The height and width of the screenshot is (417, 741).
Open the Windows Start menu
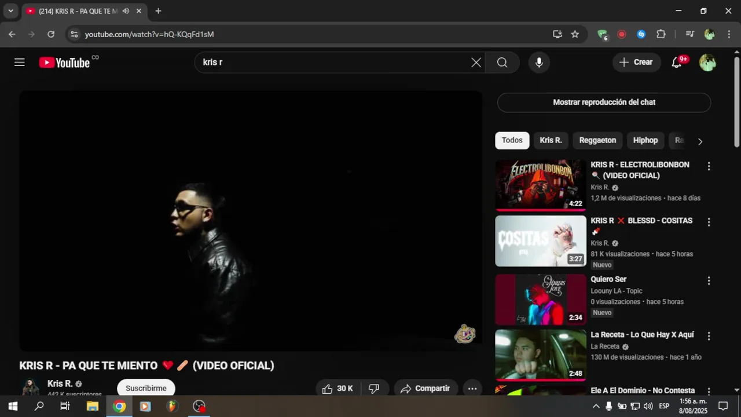coord(13,406)
